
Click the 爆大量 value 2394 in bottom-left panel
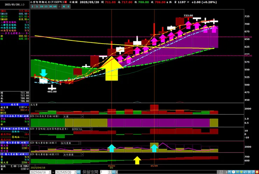click(24, 162)
